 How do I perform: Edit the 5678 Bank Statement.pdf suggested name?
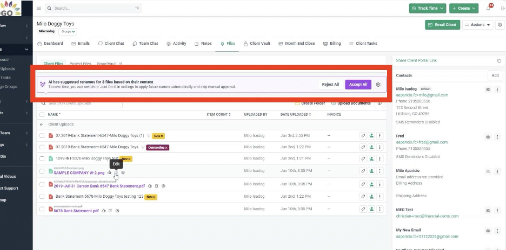[110, 211]
